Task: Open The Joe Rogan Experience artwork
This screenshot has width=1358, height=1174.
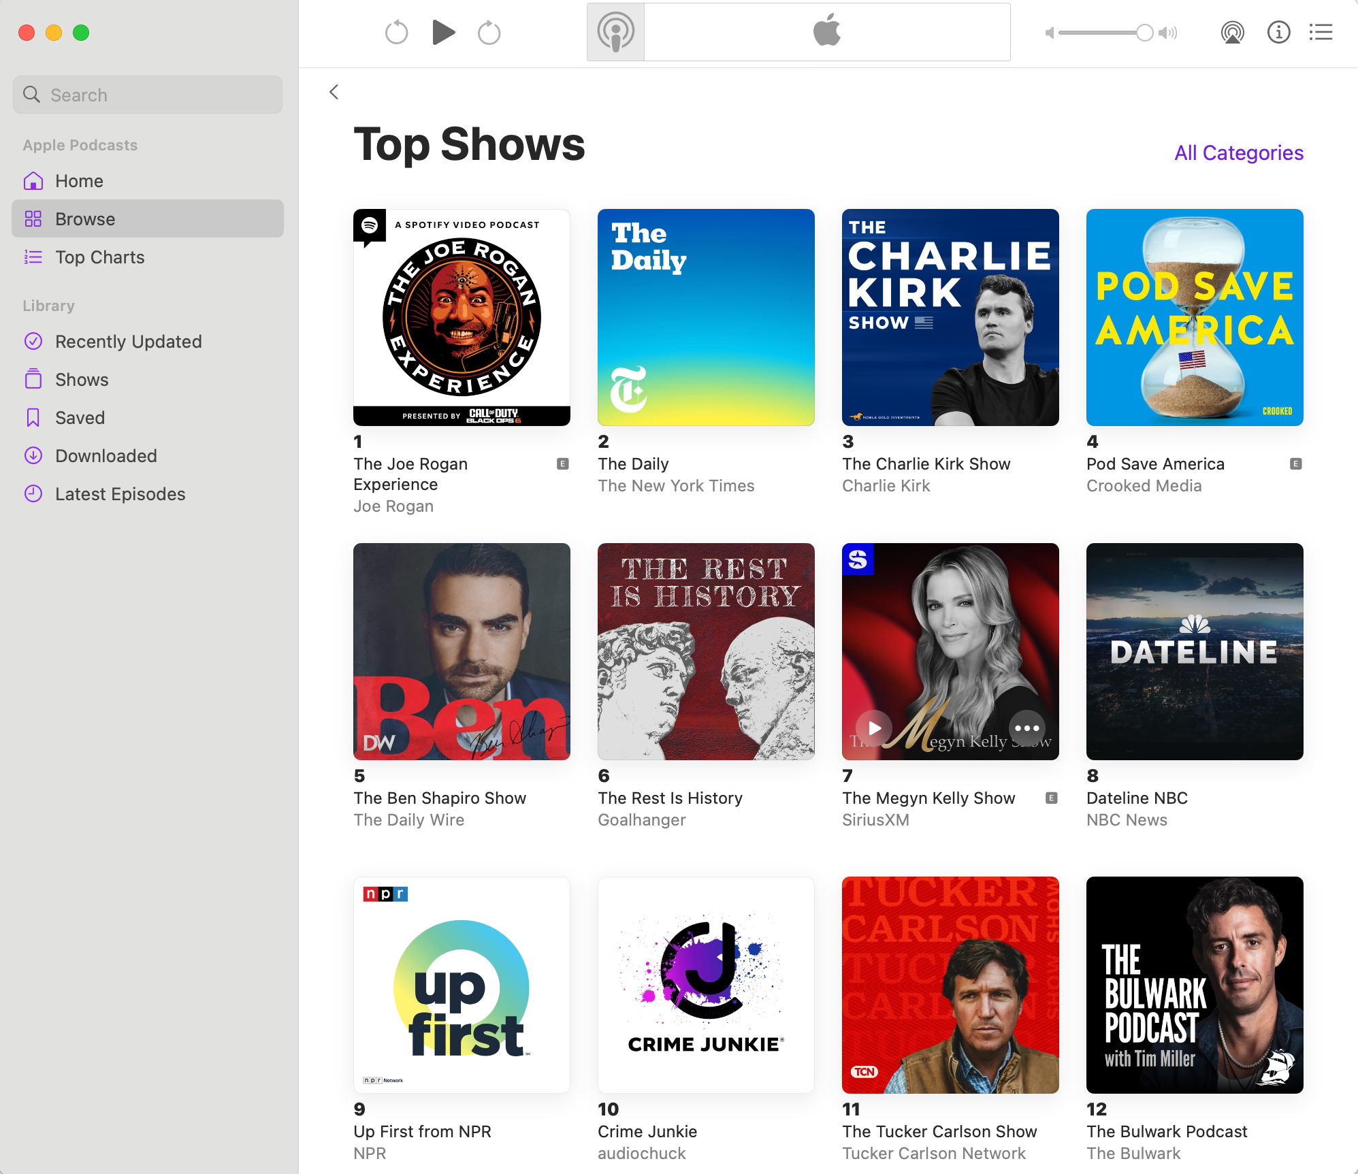Action: (462, 317)
